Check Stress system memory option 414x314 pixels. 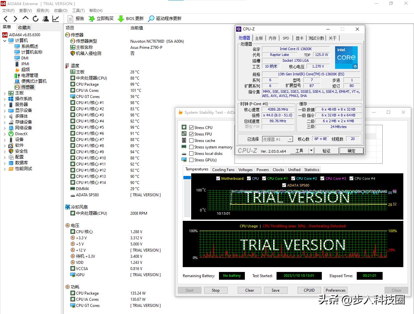coord(191,147)
